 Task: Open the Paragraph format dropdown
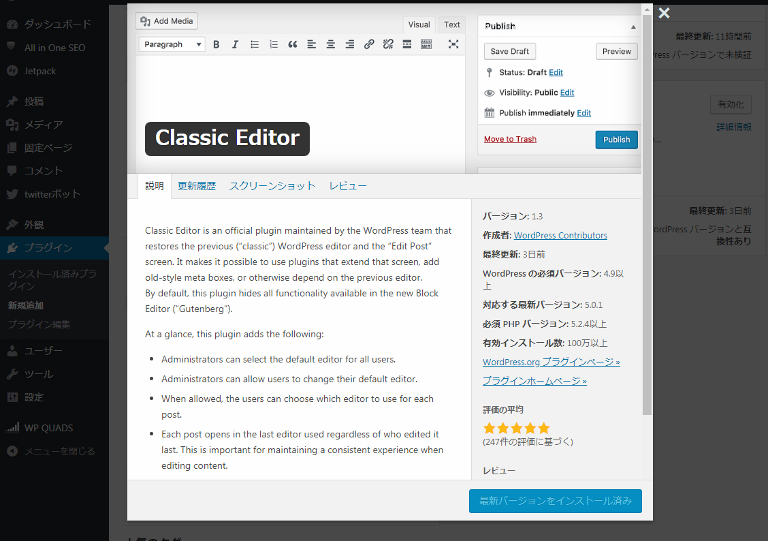tap(172, 44)
